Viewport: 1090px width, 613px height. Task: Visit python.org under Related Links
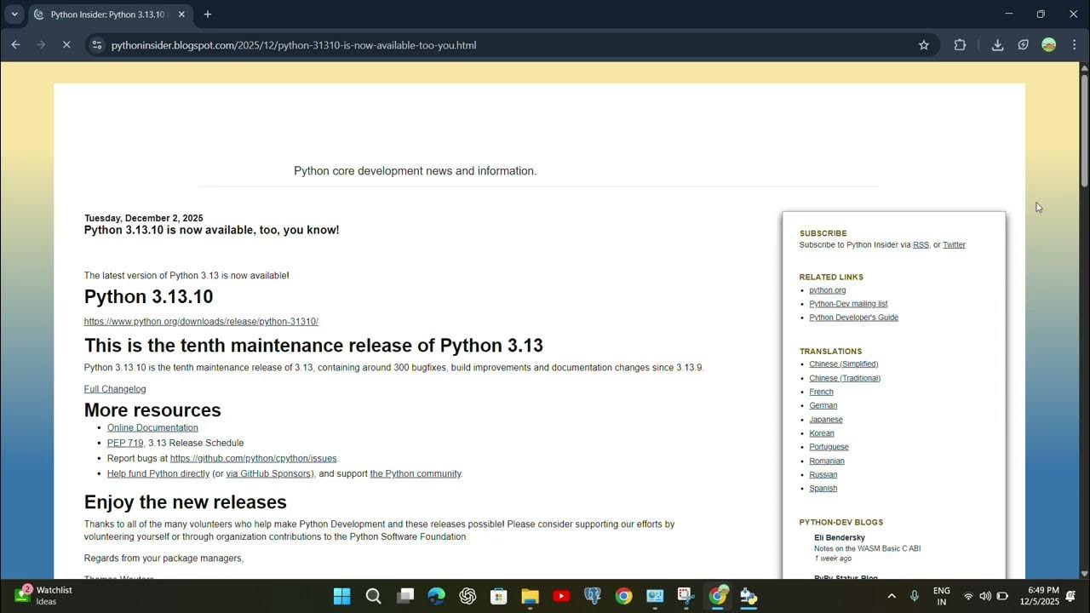(827, 289)
